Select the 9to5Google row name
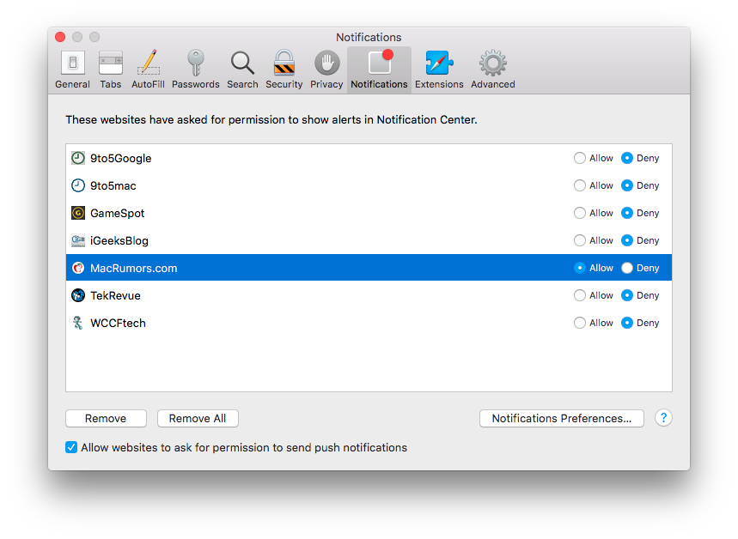The image size is (738, 539). coord(121,159)
